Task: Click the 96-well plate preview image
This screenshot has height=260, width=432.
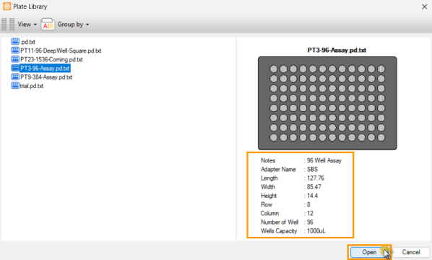Action: tap(327, 103)
